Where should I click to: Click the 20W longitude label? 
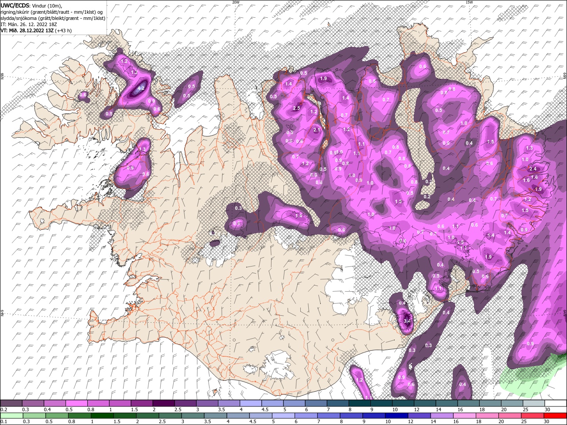(x=236, y=2)
